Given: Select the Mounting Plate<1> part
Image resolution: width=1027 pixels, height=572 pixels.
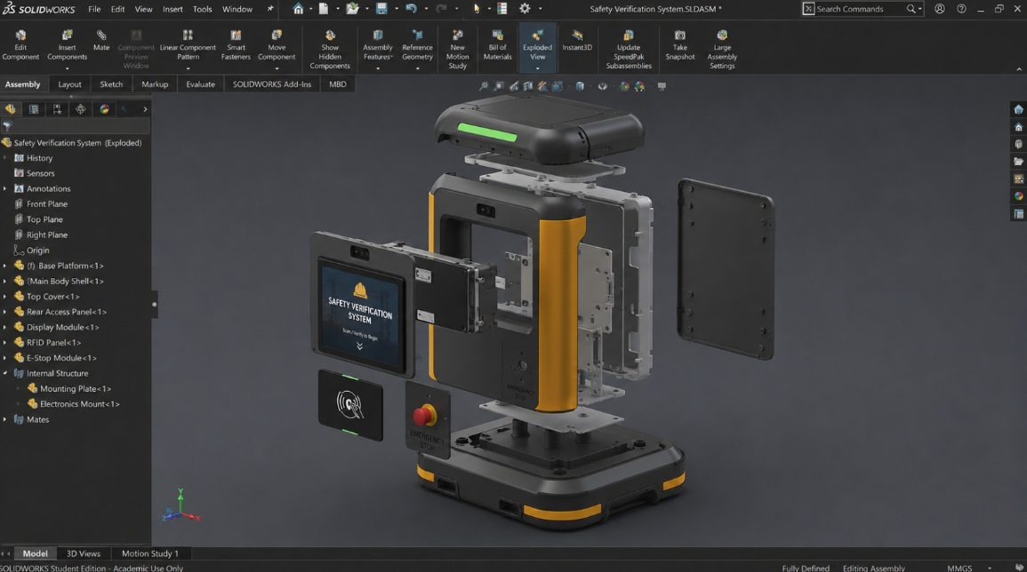Looking at the screenshot, I should (75, 389).
